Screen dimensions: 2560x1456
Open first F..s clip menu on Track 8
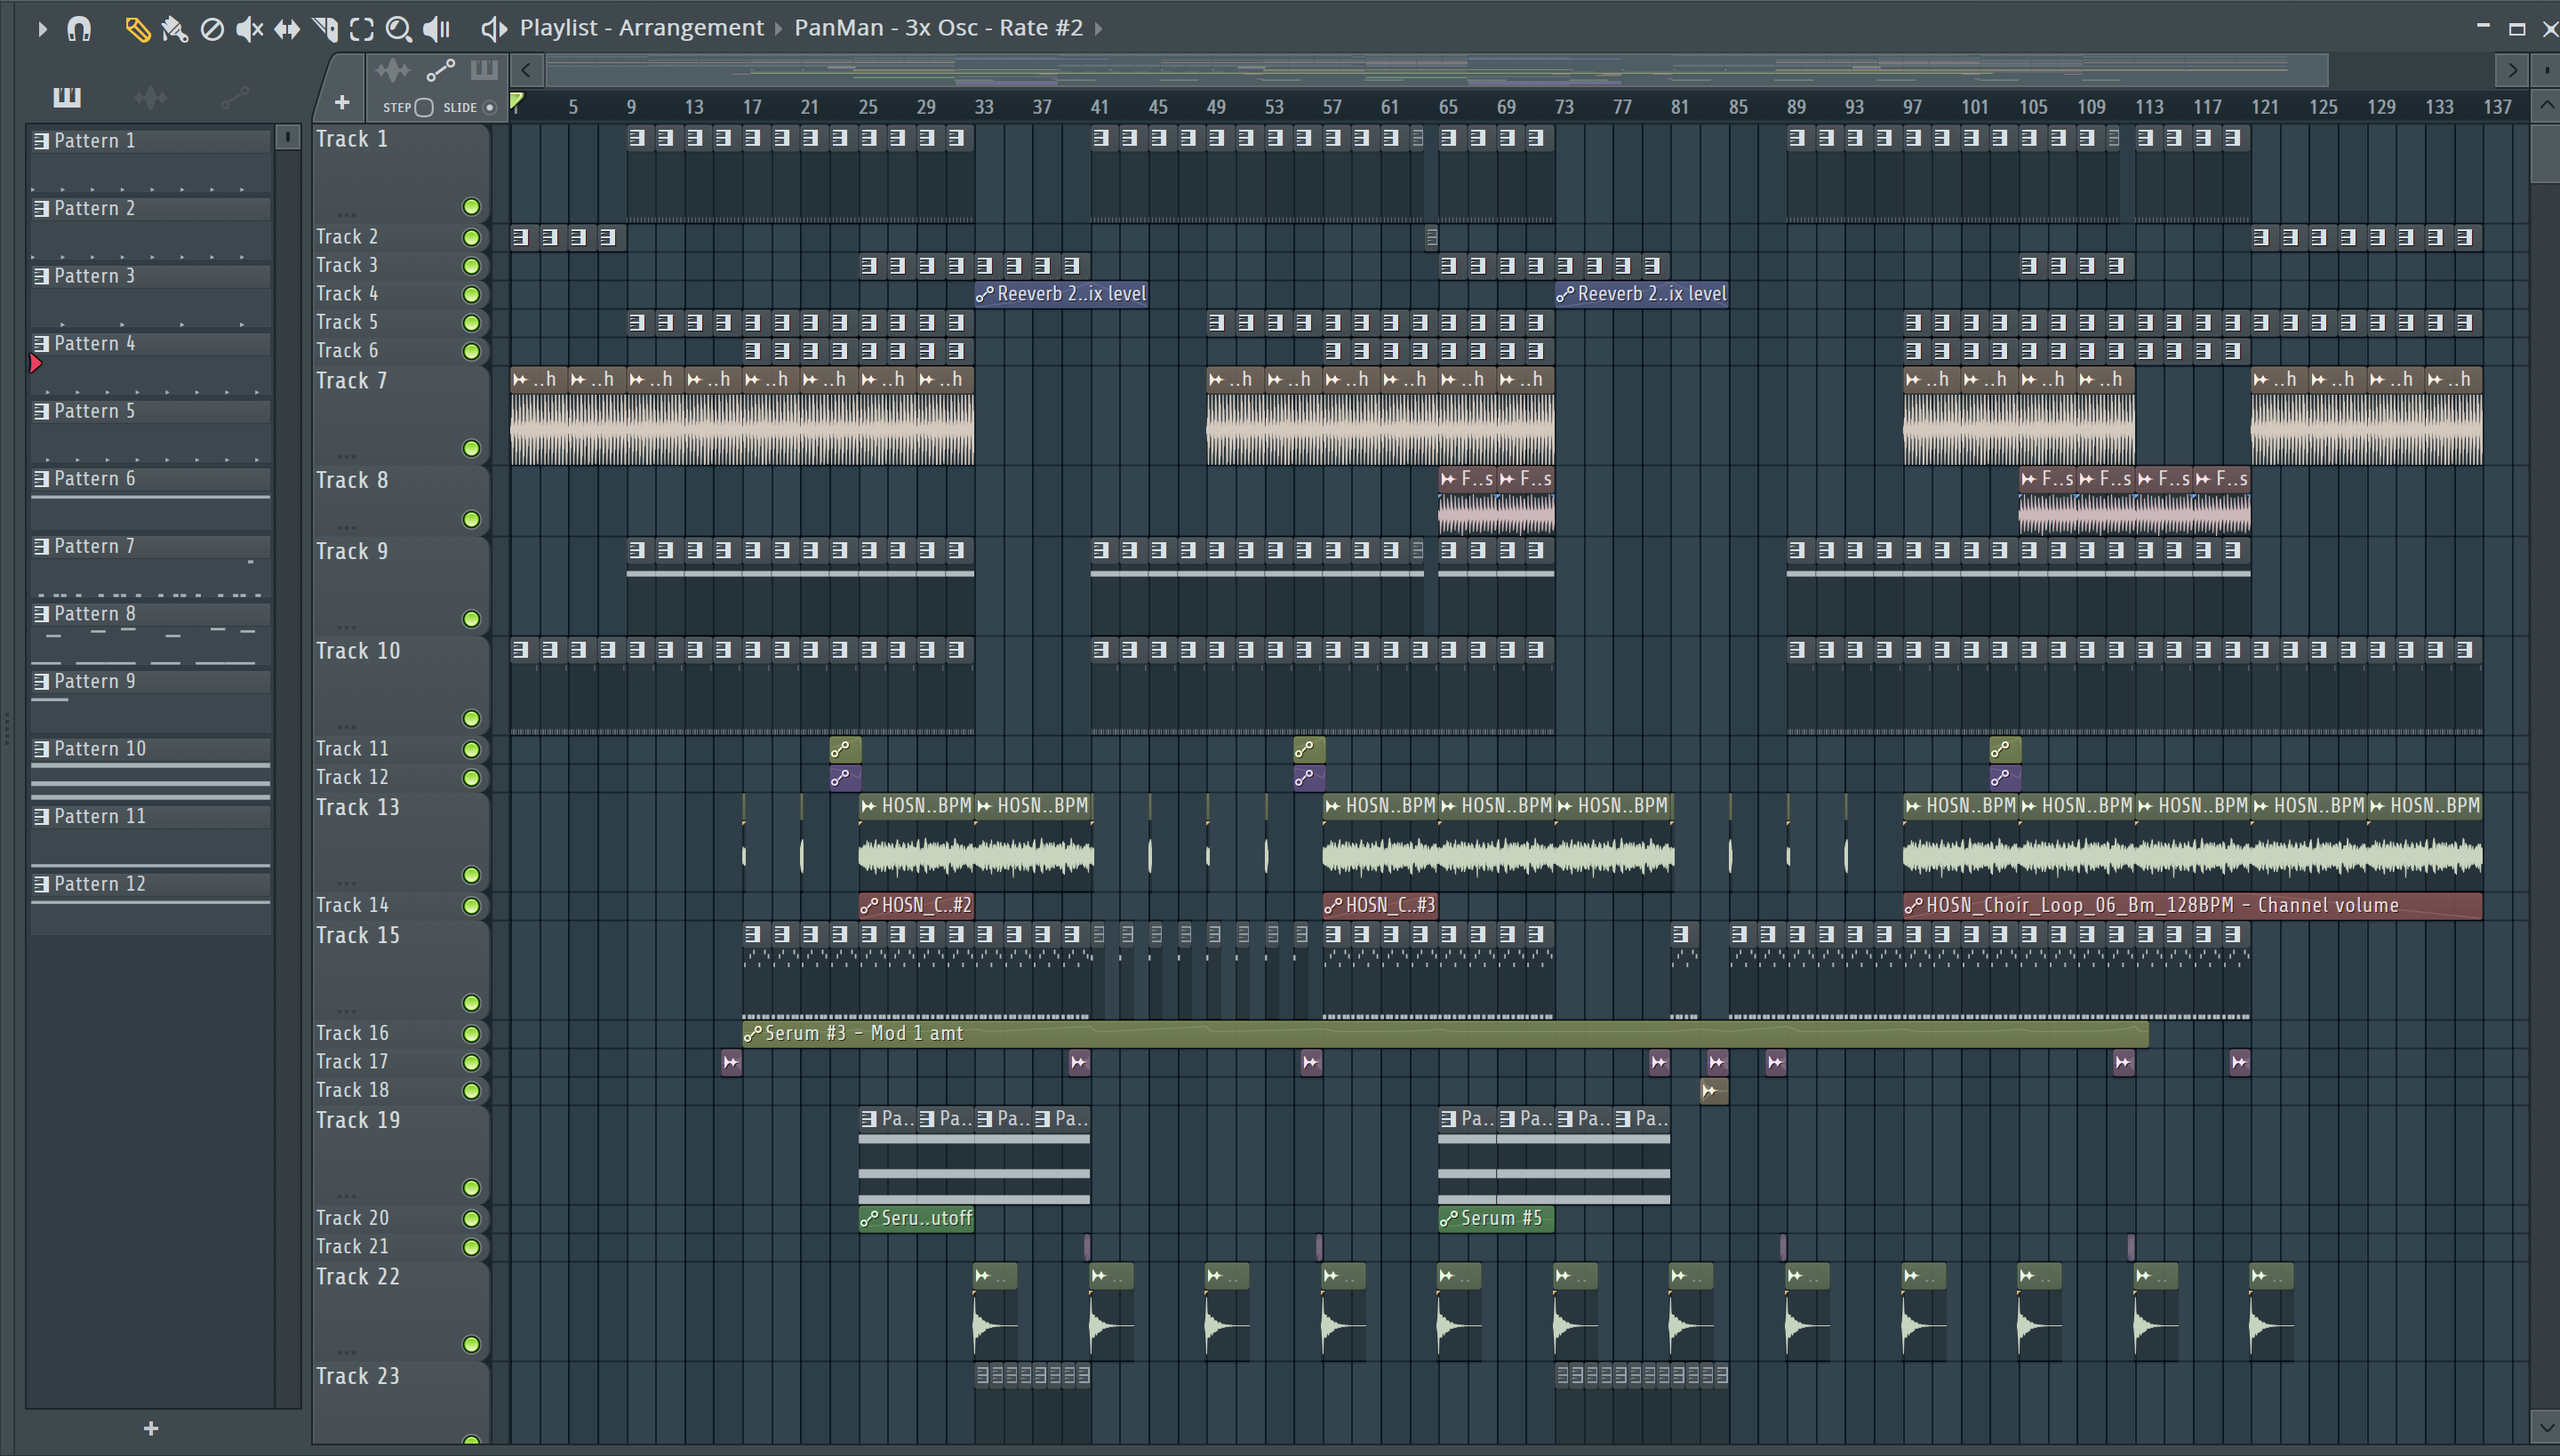point(1449,479)
